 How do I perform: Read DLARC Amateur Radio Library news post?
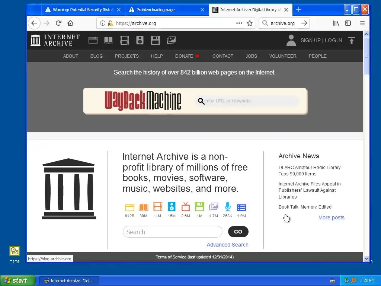click(x=310, y=171)
